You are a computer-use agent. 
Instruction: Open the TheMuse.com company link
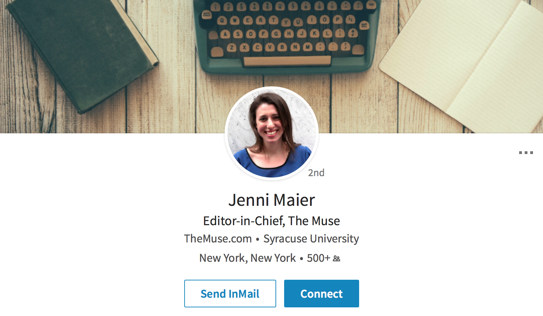click(218, 239)
